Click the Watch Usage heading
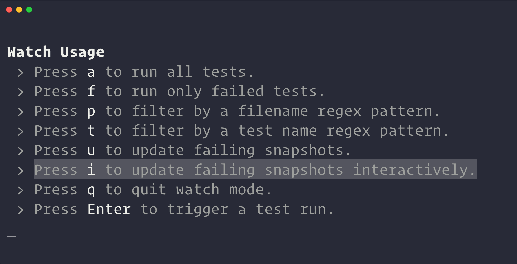The height and width of the screenshot is (264, 517). (56, 52)
